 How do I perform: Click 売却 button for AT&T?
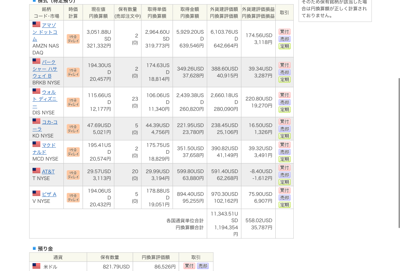(x=284, y=175)
